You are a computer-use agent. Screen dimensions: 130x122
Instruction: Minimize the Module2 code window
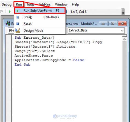[103, 24]
